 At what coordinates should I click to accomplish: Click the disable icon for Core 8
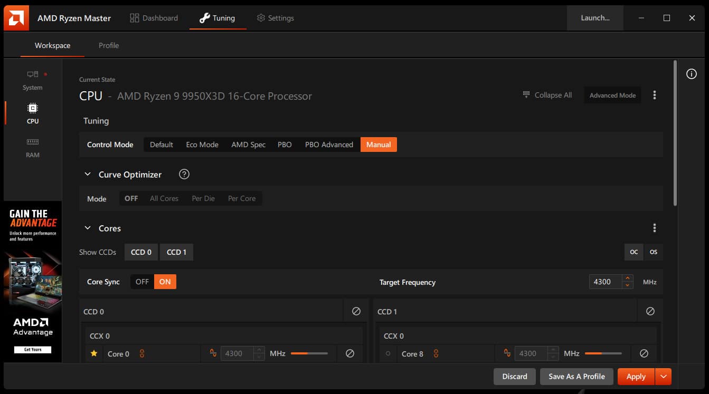644,353
